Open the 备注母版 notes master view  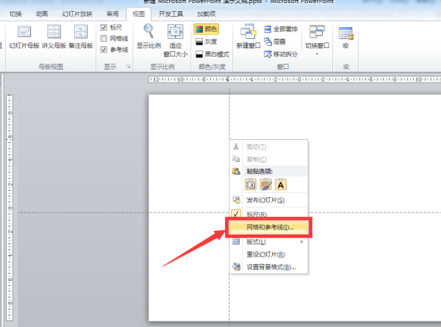pyautogui.click(x=80, y=36)
